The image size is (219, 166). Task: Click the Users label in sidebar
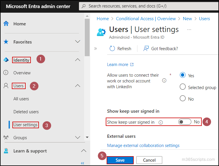click(18, 86)
